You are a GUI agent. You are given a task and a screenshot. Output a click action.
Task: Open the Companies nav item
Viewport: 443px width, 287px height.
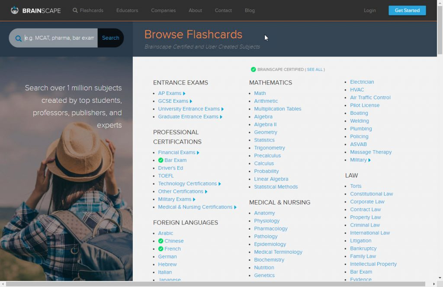163,10
